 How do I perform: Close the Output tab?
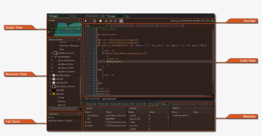pos(95,104)
